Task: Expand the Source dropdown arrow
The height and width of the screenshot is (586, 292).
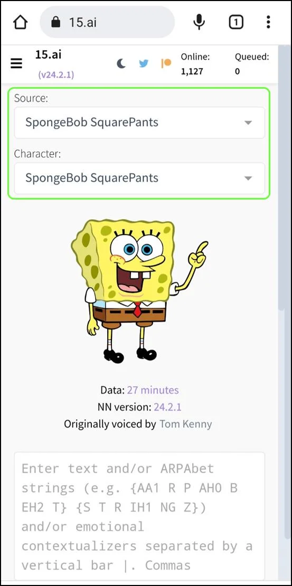Action: point(248,122)
